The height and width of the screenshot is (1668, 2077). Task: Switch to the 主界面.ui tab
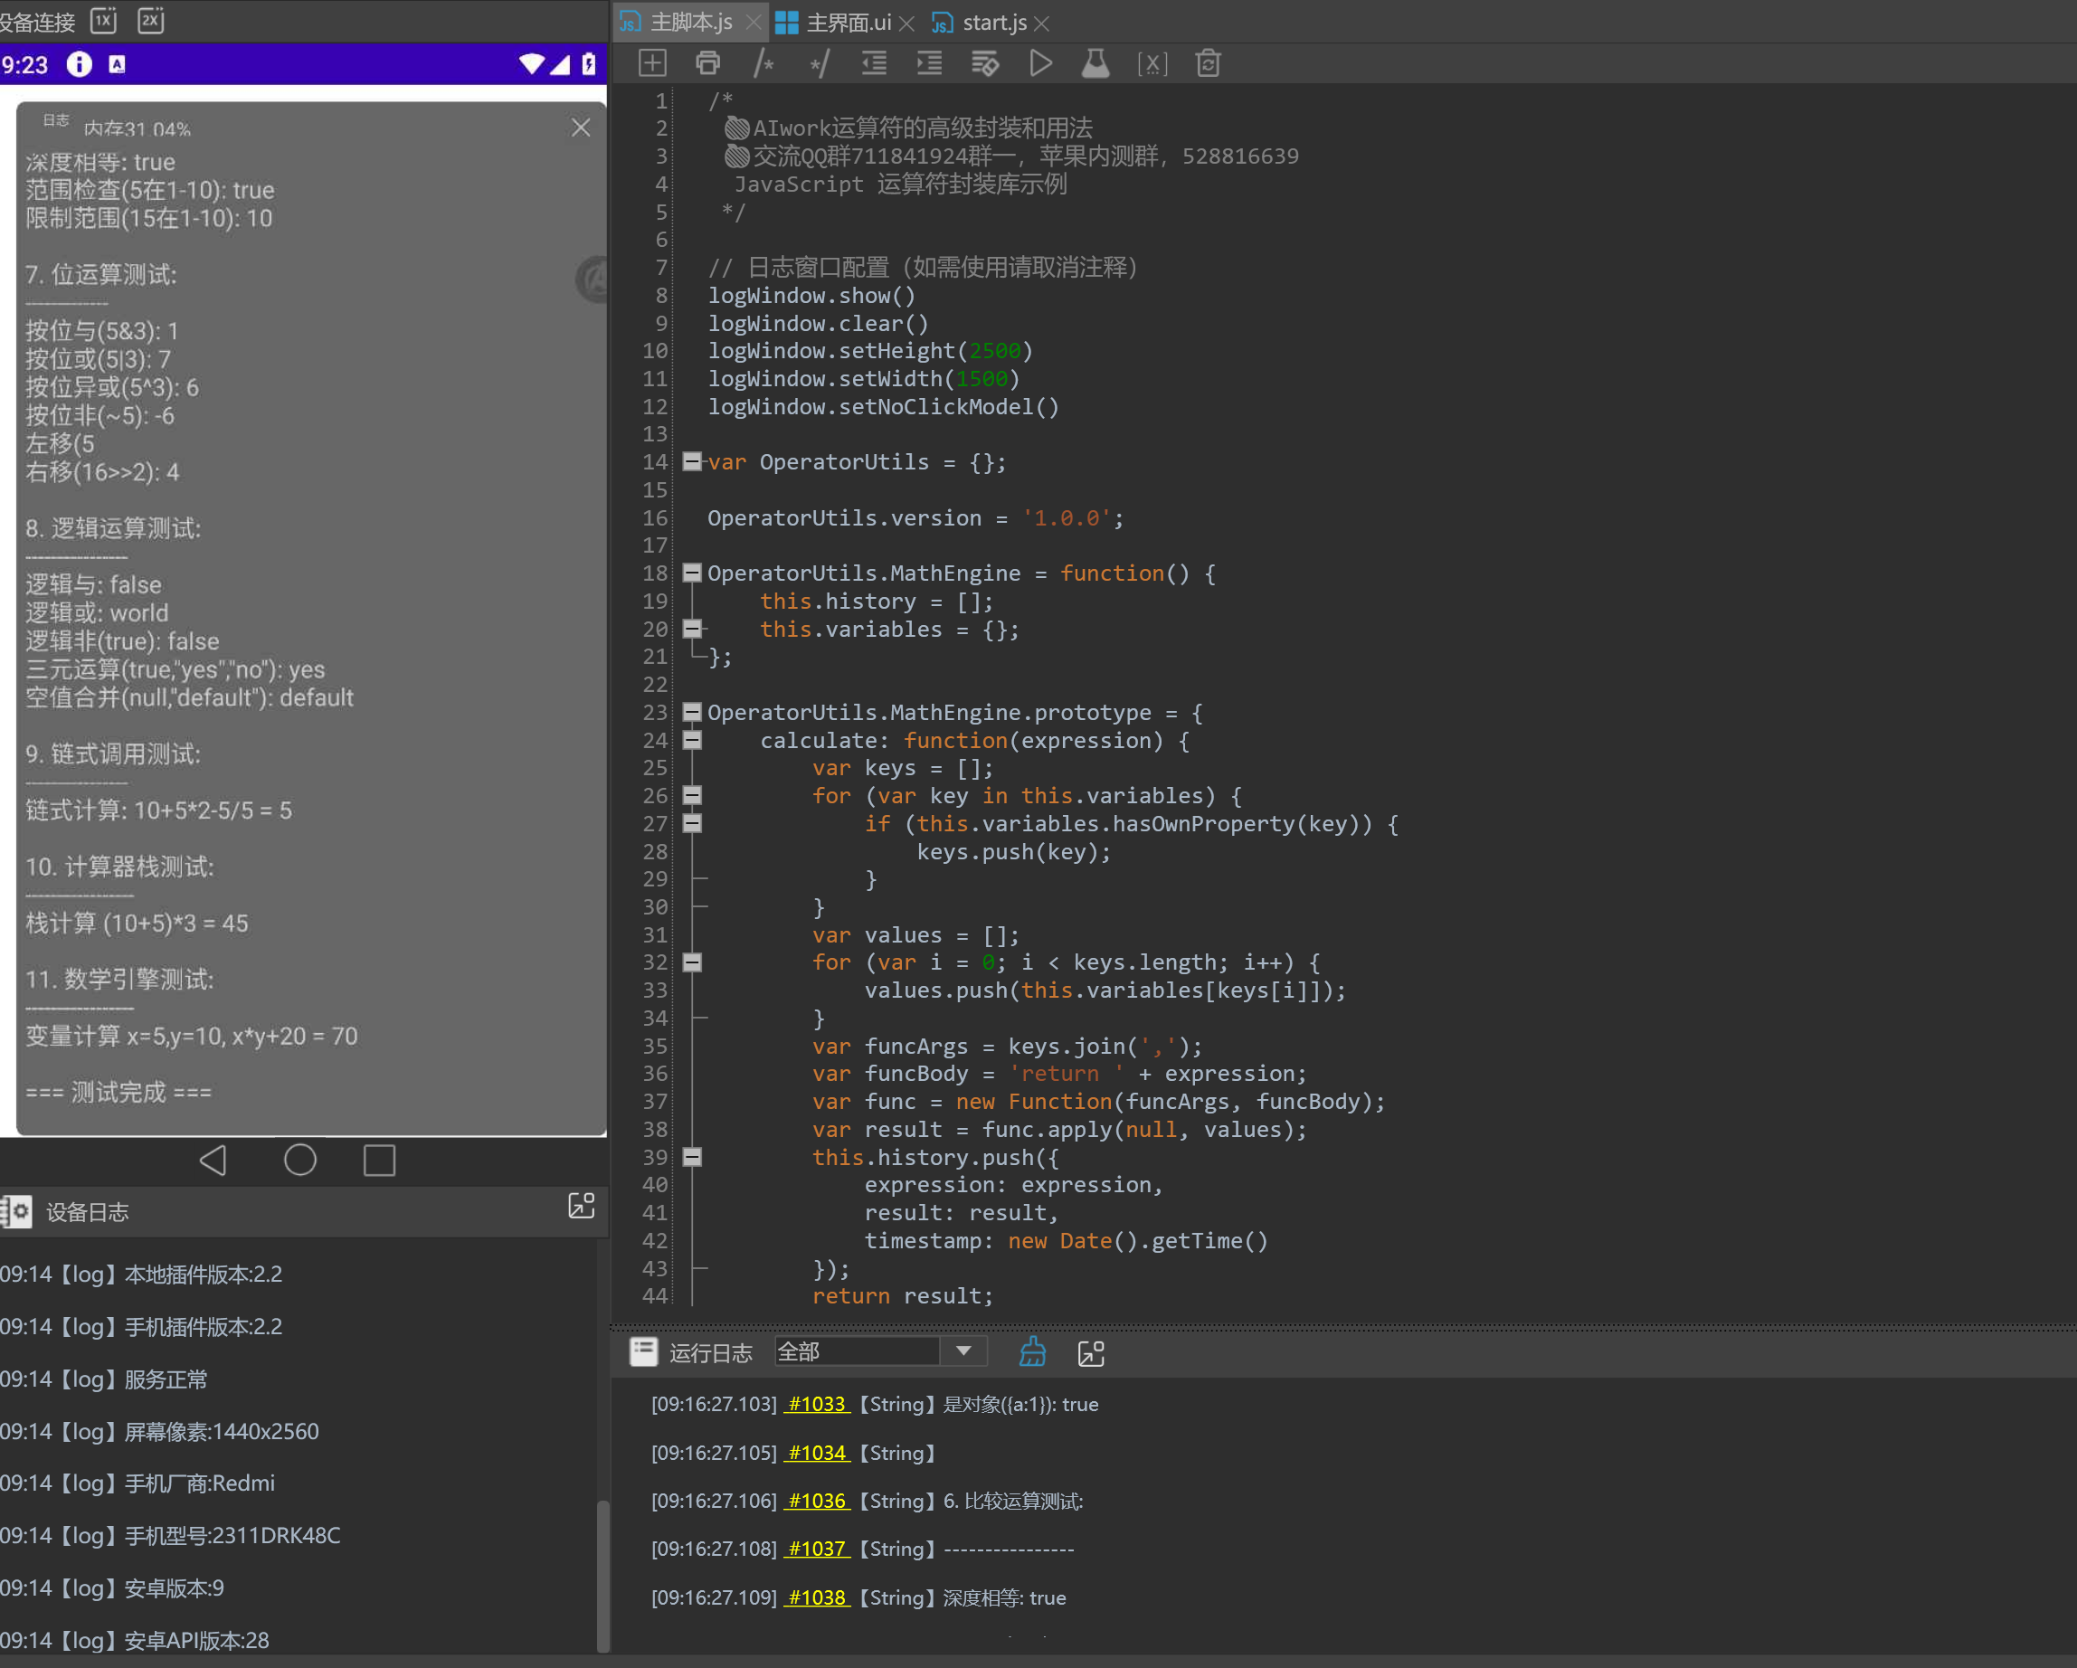click(x=847, y=22)
